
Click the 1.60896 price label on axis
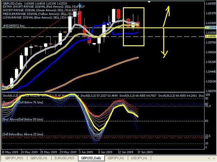[211, 37]
